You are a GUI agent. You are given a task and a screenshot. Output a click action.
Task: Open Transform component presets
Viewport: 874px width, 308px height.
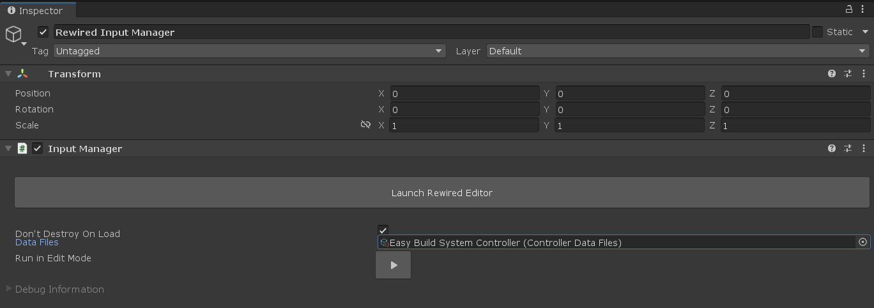tap(848, 74)
